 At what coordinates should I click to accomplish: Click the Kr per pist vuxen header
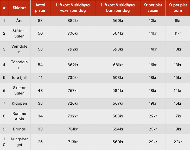point(153,8)
